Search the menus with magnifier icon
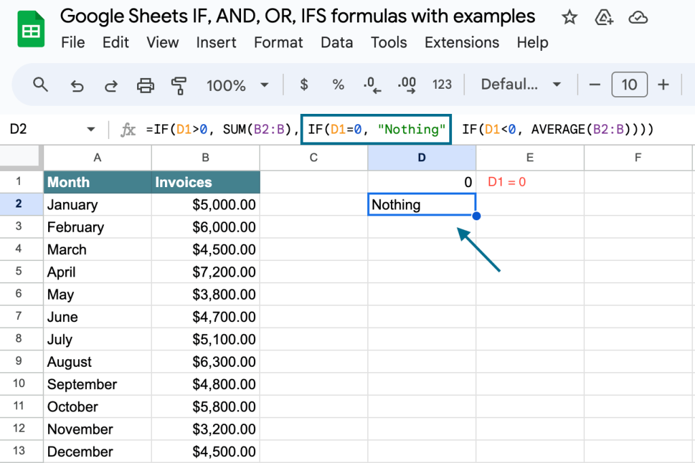The image size is (695, 463). pos(40,84)
